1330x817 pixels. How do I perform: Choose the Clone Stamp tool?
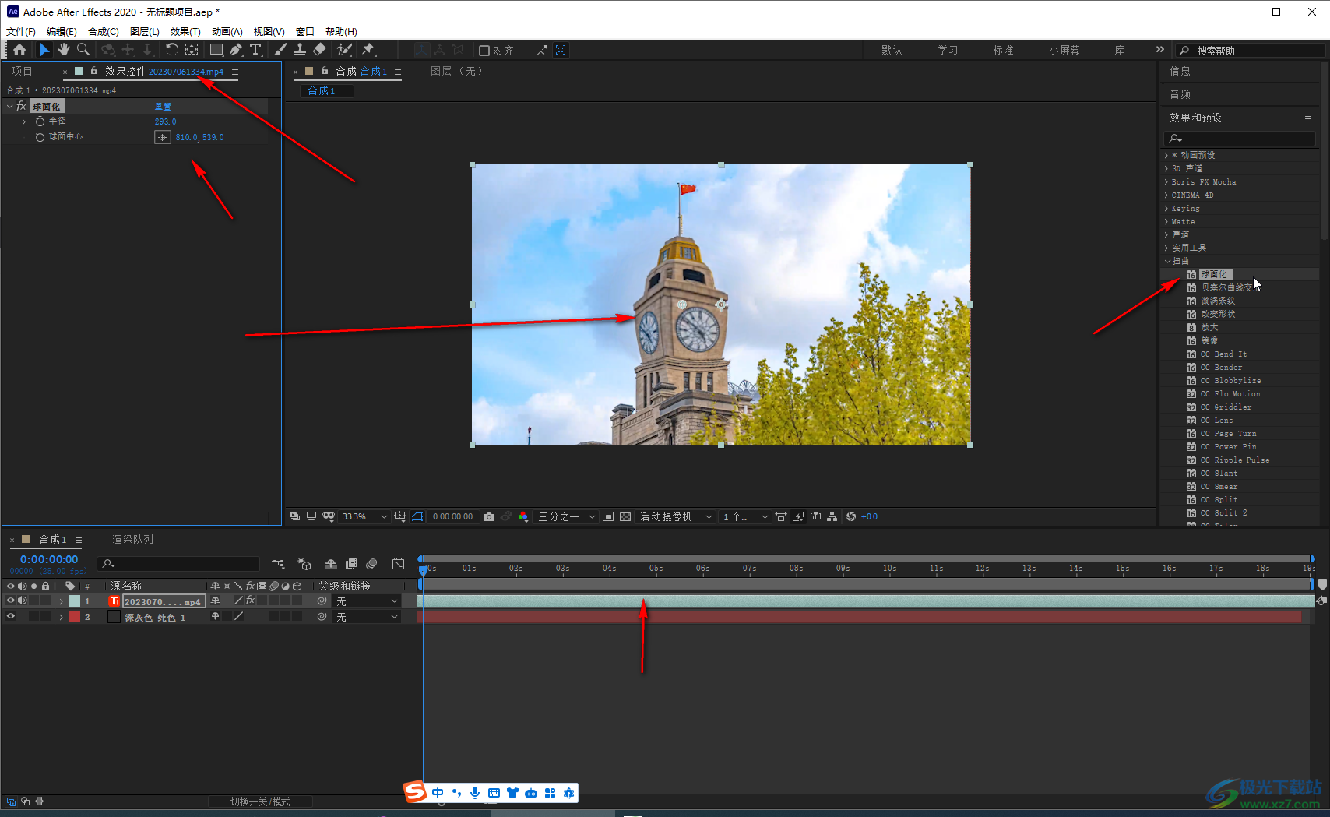300,50
